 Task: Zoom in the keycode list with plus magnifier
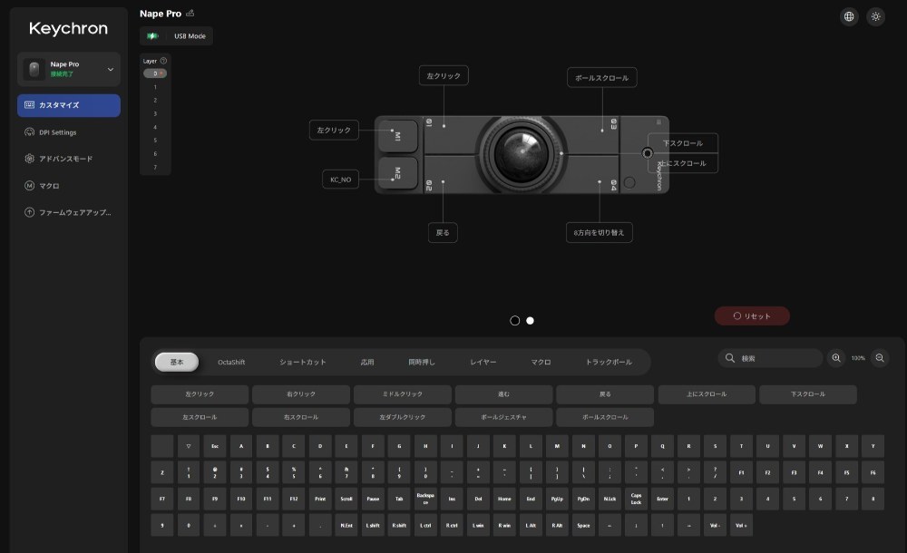pyautogui.click(x=836, y=358)
